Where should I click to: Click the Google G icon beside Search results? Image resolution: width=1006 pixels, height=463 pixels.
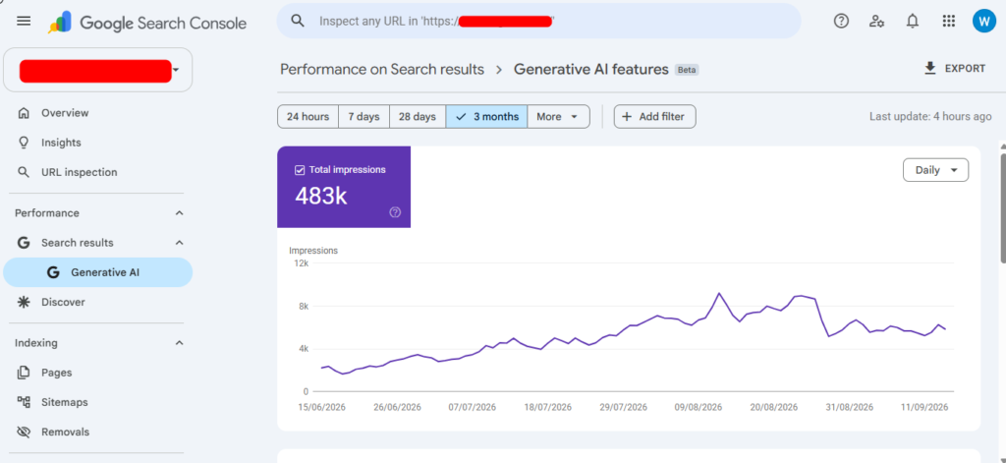pyautogui.click(x=24, y=243)
